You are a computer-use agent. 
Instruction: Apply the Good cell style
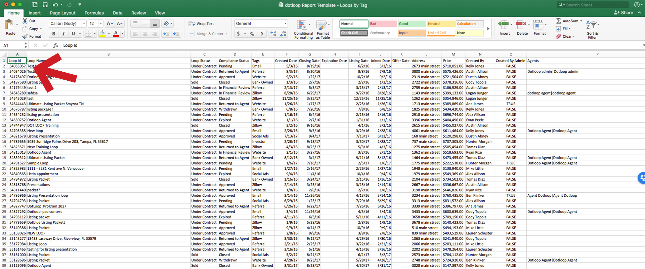tap(412, 24)
